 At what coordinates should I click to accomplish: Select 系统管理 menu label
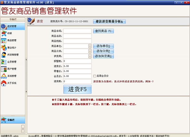[12, 76]
